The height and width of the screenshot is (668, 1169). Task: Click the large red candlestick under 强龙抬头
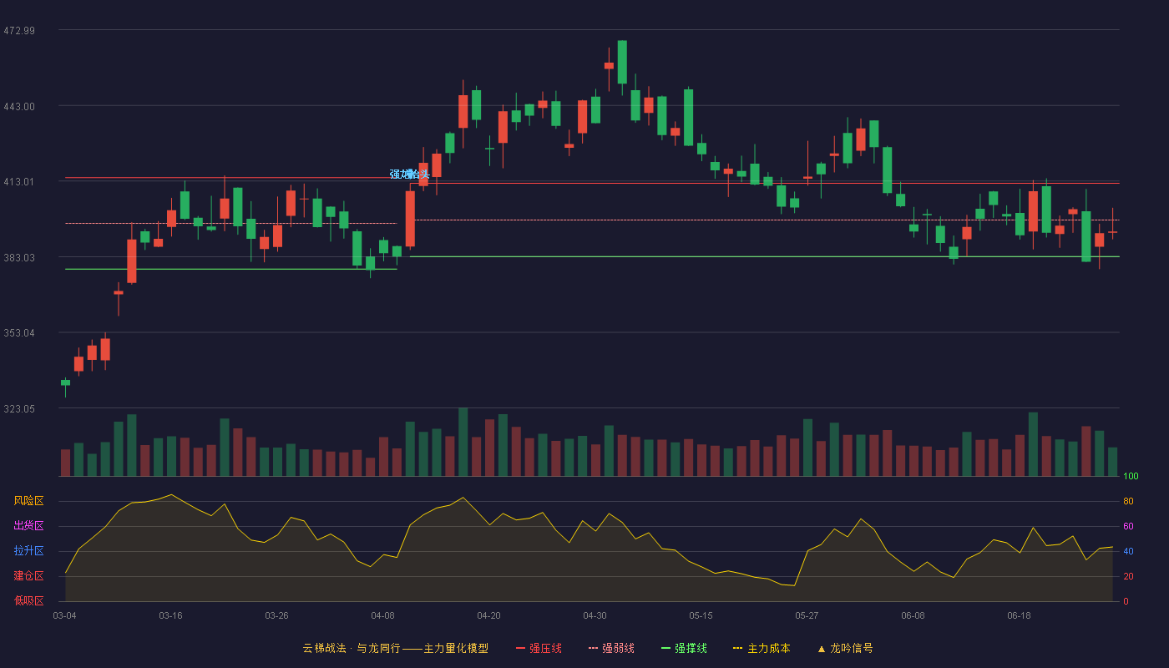tap(410, 219)
